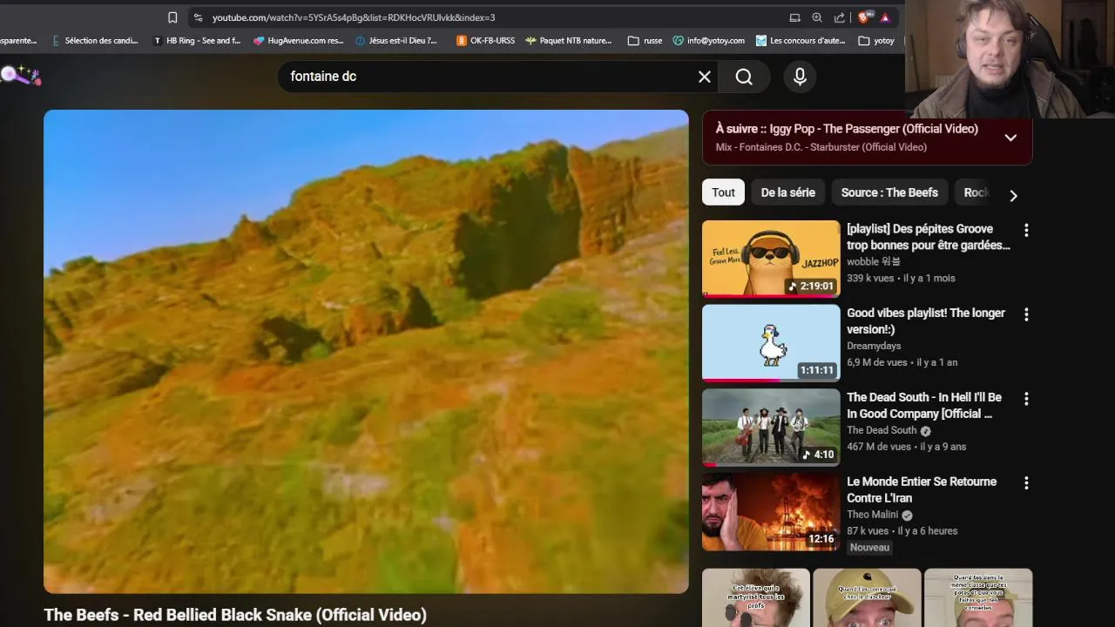The image size is (1115, 627).
Task: Click 'The Dead South' verified channel name
Action: (882, 430)
